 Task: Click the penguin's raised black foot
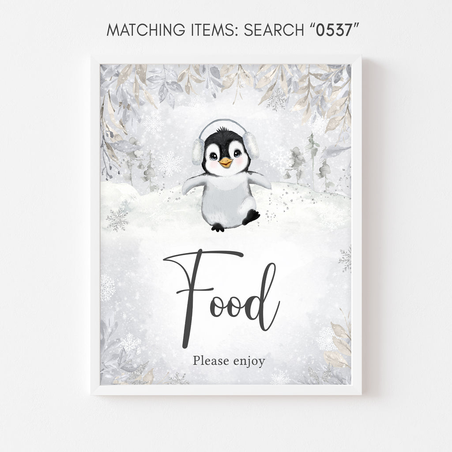[251, 217]
